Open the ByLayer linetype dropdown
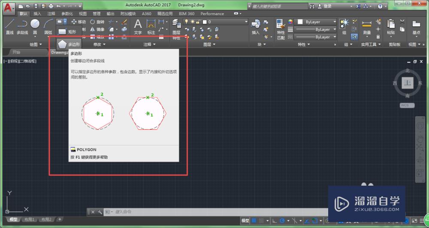 [316, 37]
